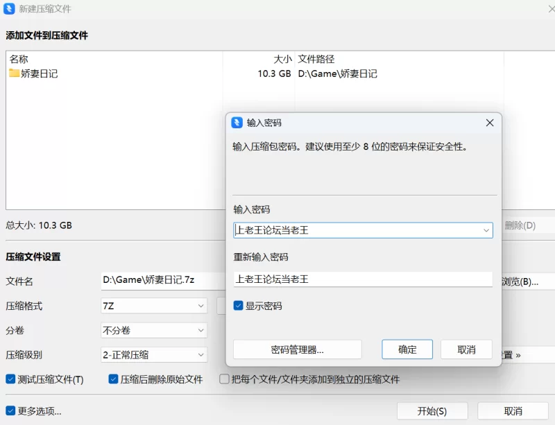Click the Bandizip icon in main title bar
The width and height of the screenshot is (555, 425).
(x=9, y=8)
